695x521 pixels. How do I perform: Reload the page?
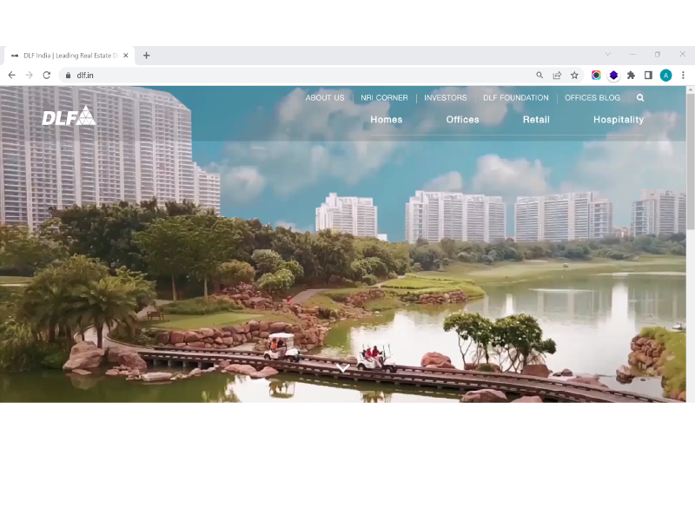[46, 76]
